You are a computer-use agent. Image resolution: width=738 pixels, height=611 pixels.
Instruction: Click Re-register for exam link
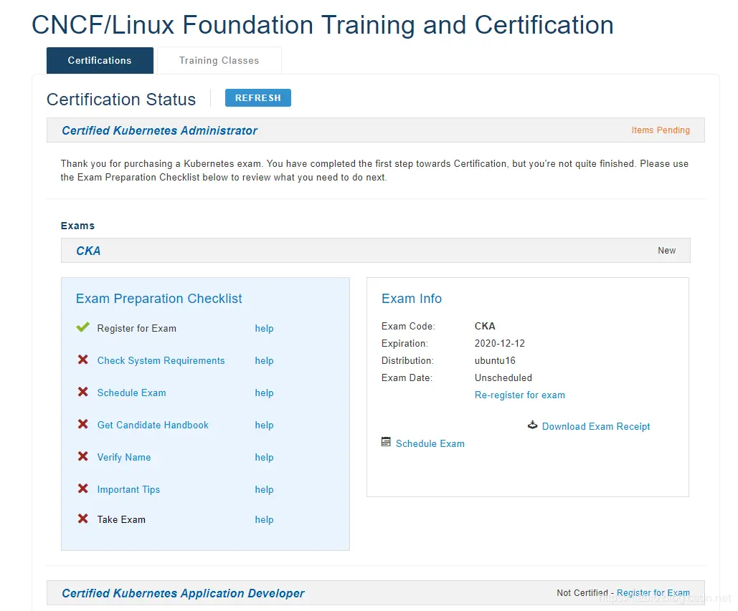point(519,395)
